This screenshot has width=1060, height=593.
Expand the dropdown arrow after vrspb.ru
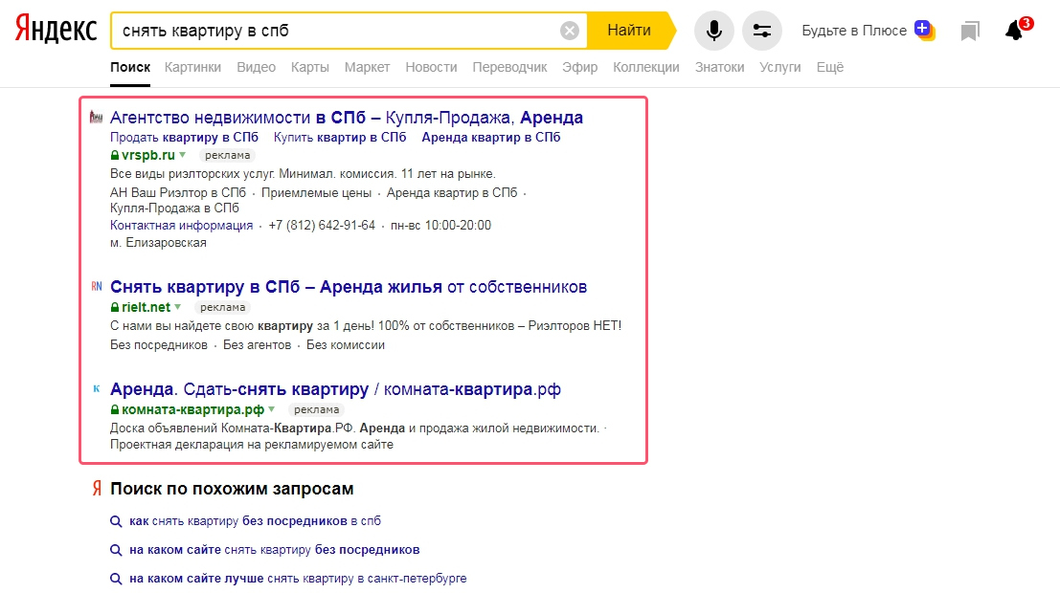183,155
